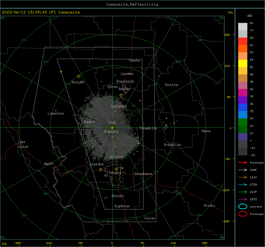Click the Calgary city label

115,173
